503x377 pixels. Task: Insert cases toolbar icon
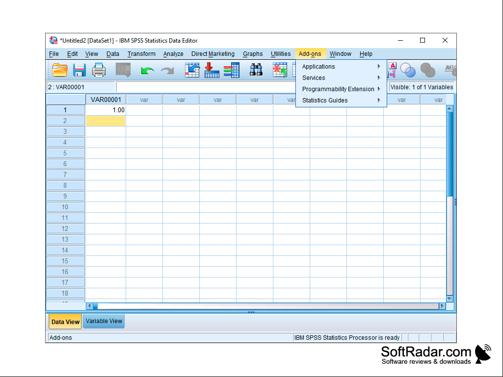tap(280, 70)
